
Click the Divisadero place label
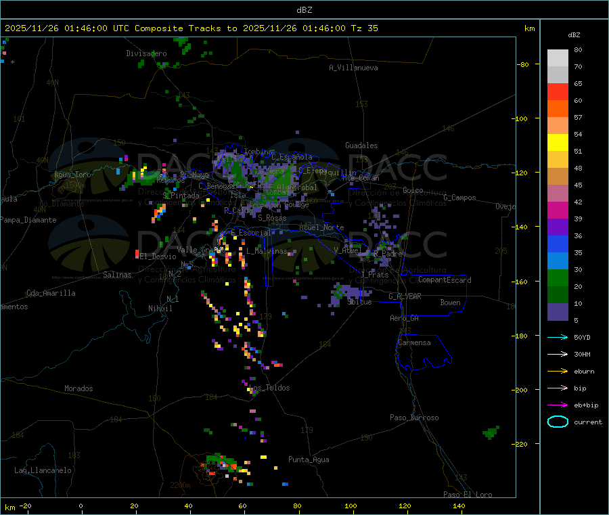point(146,53)
